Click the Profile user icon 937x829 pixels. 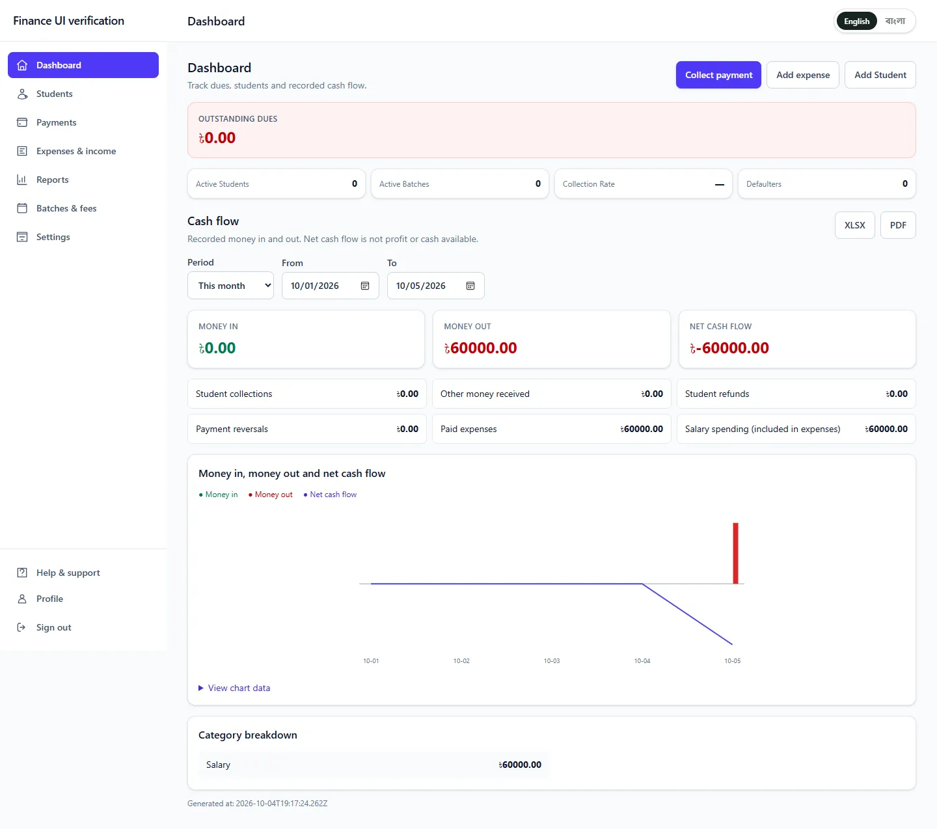click(x=22, y=599)
